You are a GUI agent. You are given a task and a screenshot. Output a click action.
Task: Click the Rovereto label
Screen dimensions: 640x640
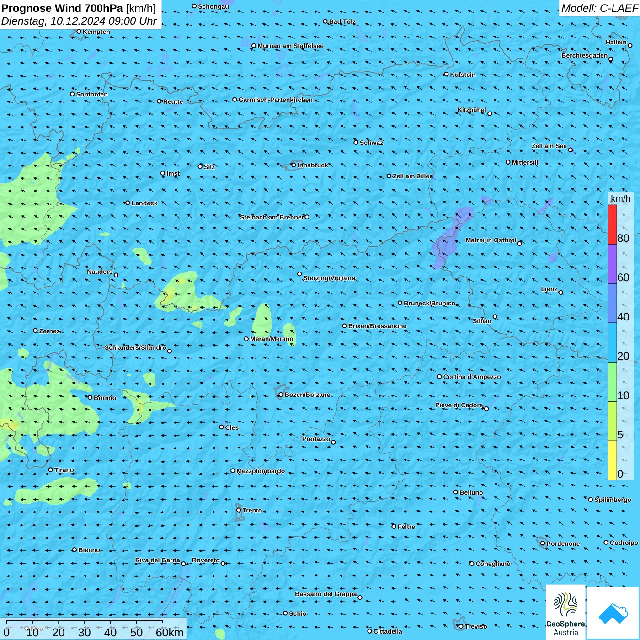tap(206, 560)
